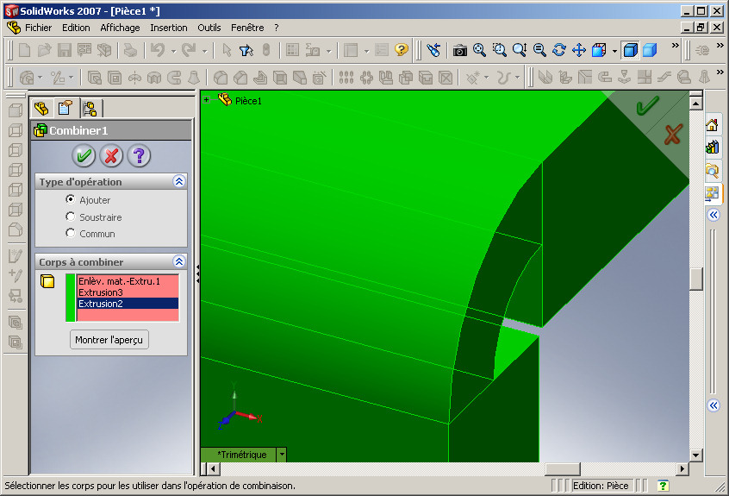729x496 pixels.
Task: Click the camera view toolbar icon
Action: [x=460, y=50]
